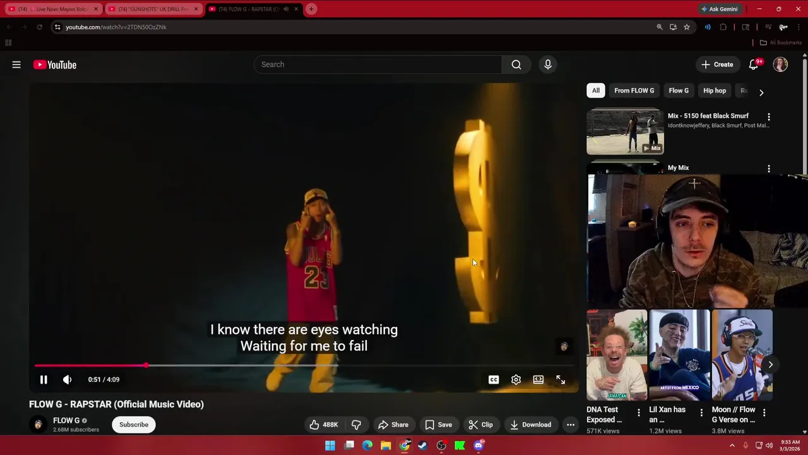Viewport: 808px width, 455px height.
Task: Seek using the video progress bar
Action: point(304,365)
